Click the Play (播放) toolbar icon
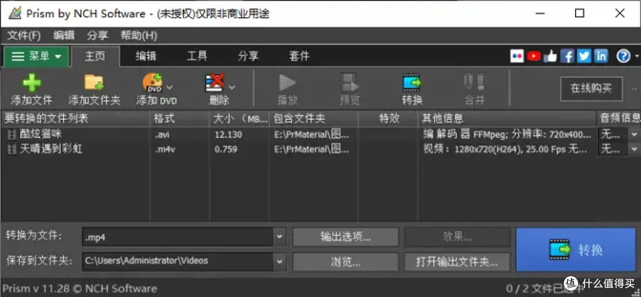Image resolution: width=641 pixels, height=297 pixels. tap(287, 83)
